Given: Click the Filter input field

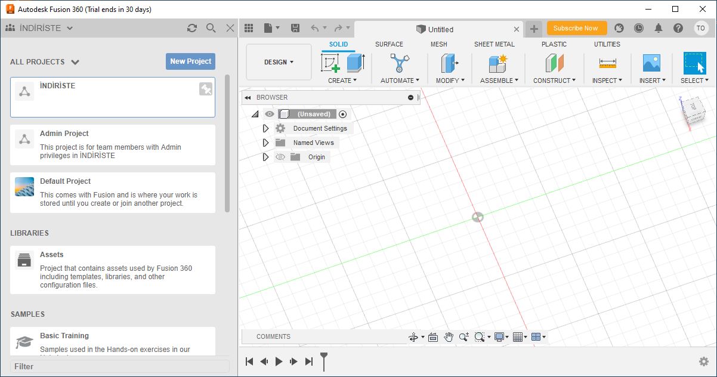Looking at the screenshot, I should pyautogui.click(x=119, y=366).
